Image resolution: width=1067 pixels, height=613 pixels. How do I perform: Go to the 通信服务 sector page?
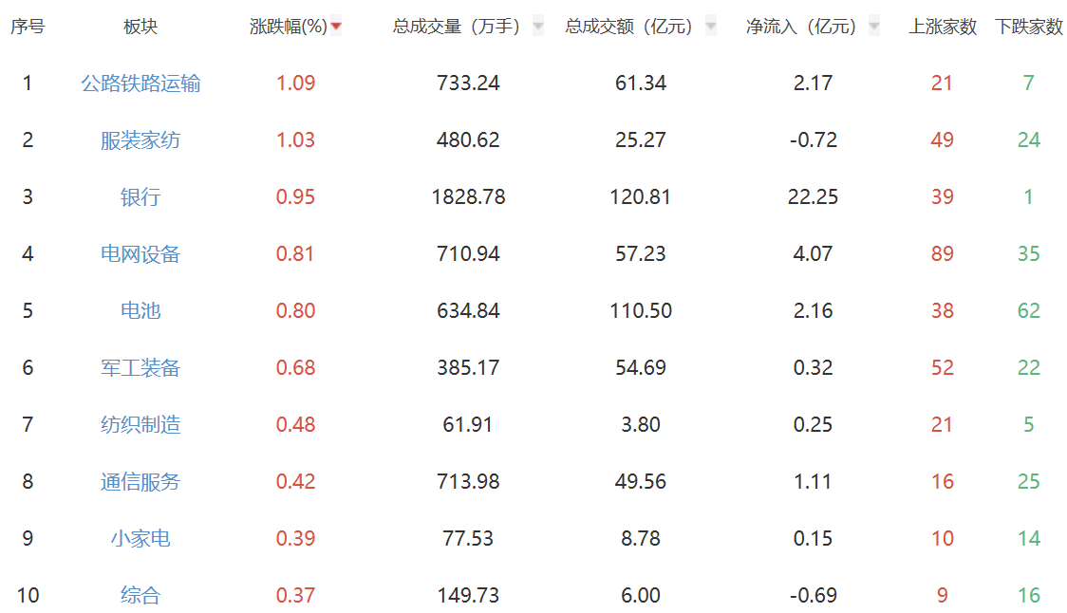(x=140, y=482)
